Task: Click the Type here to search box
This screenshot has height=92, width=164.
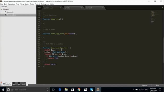Action: (28, 90)
